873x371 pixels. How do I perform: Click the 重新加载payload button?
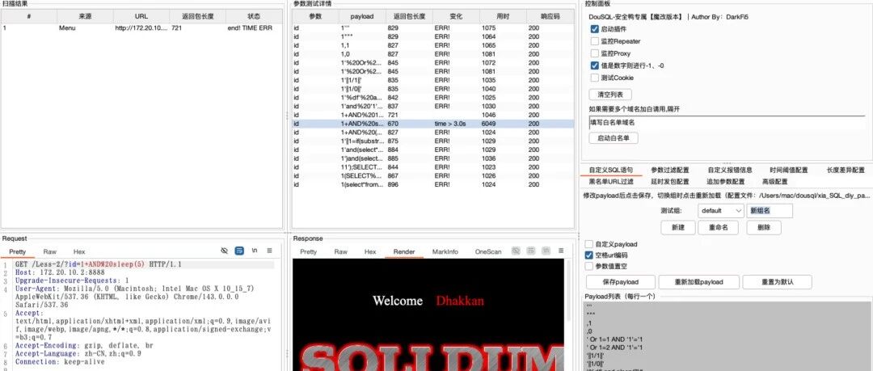click(x=698, y=282)
